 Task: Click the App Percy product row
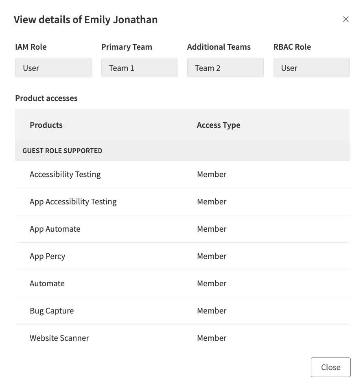[x=47, y=256]
